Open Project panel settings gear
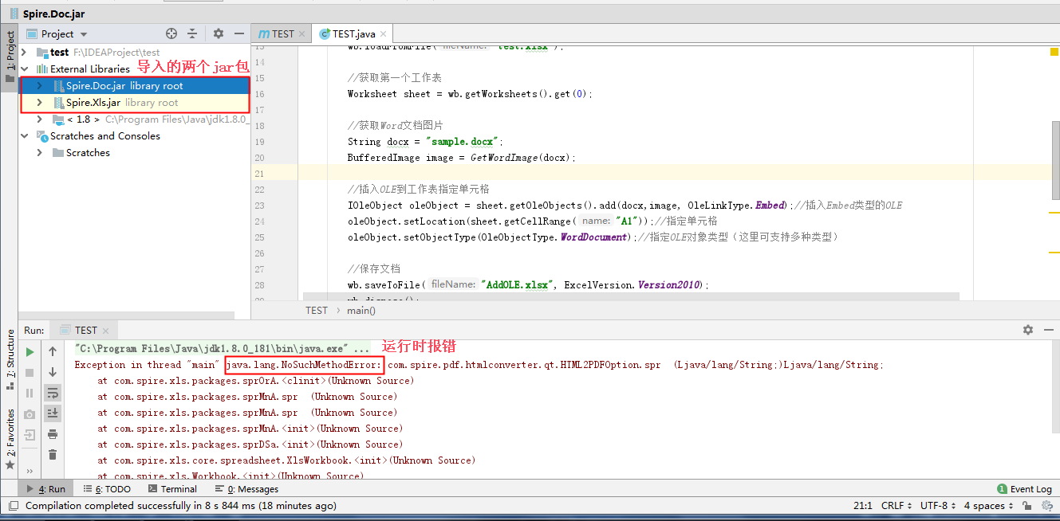 (217, 33)
